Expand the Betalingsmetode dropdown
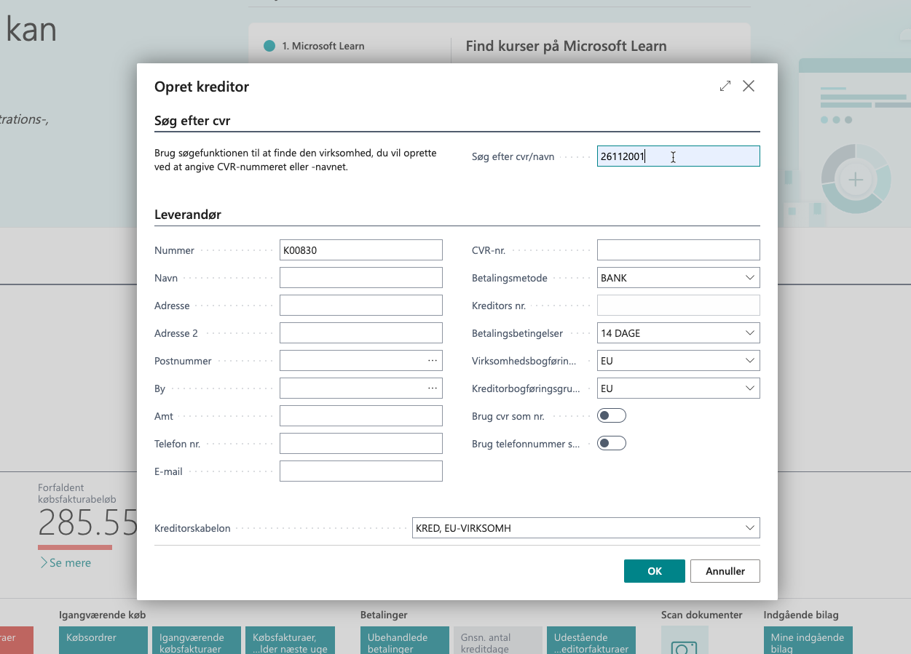911x654 pixels. (749, 278)
